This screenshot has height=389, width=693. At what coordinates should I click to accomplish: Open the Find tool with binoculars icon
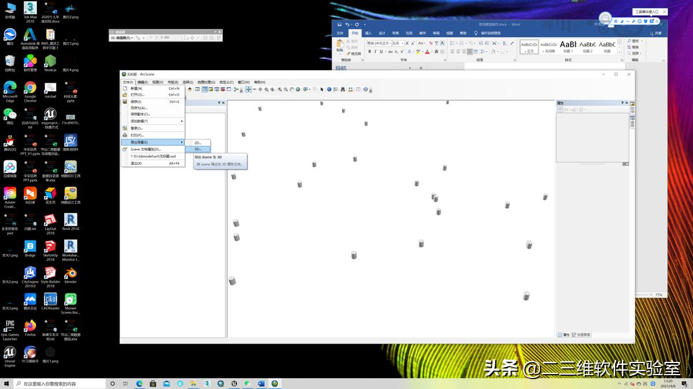(342, 90)
